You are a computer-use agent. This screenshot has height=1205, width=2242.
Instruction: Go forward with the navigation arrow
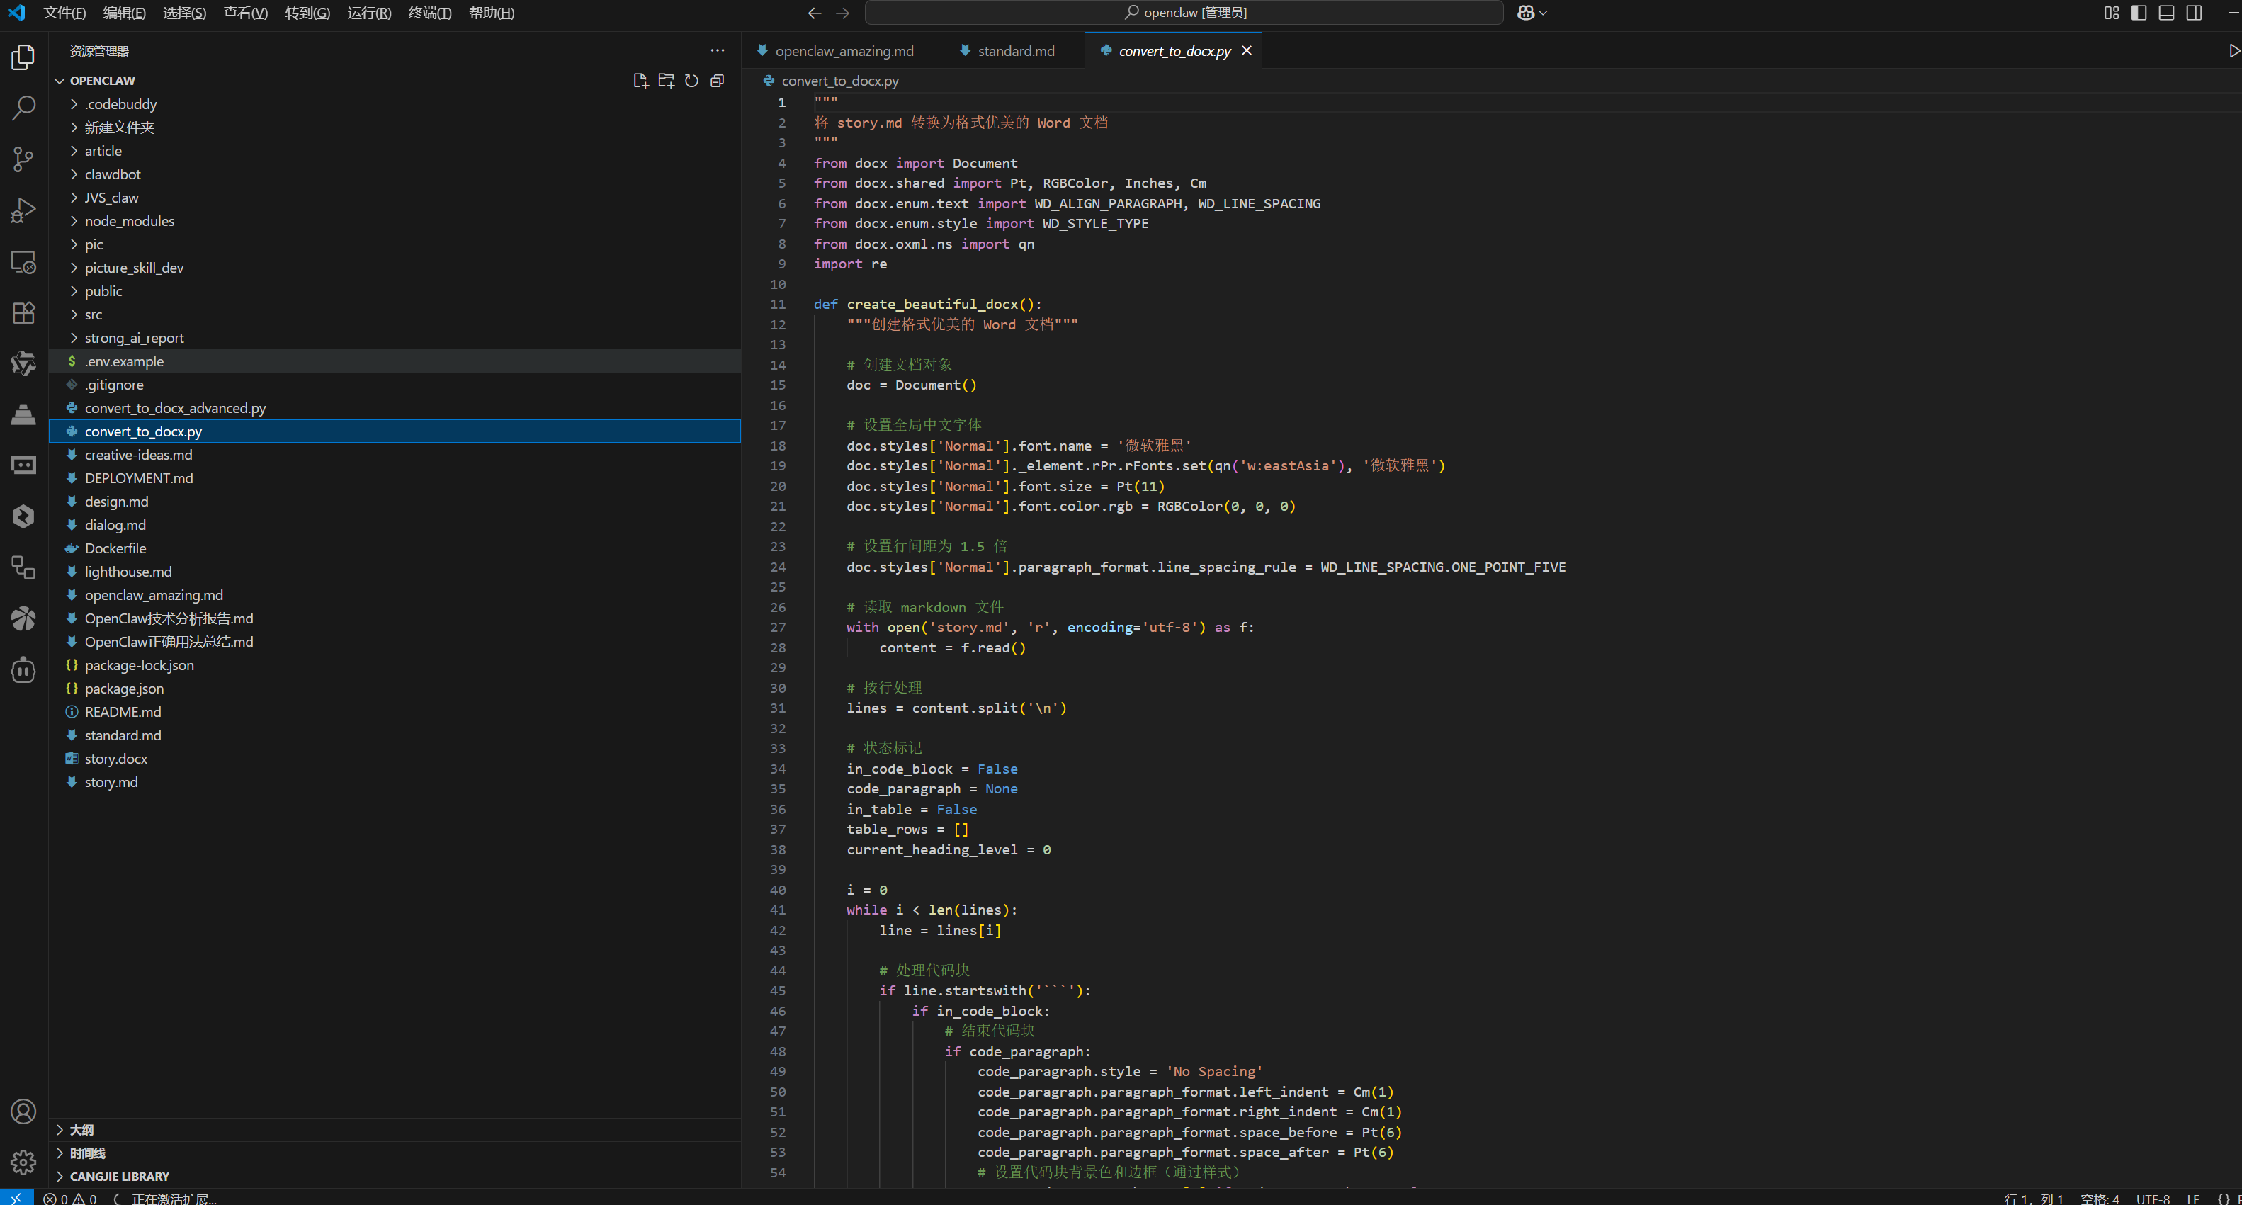coord(842,13)
